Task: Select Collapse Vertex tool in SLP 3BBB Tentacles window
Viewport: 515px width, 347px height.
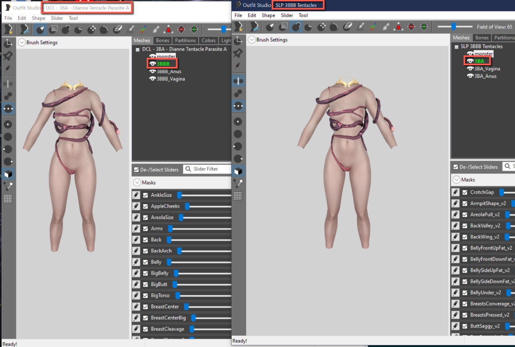Action: [398, 27]
